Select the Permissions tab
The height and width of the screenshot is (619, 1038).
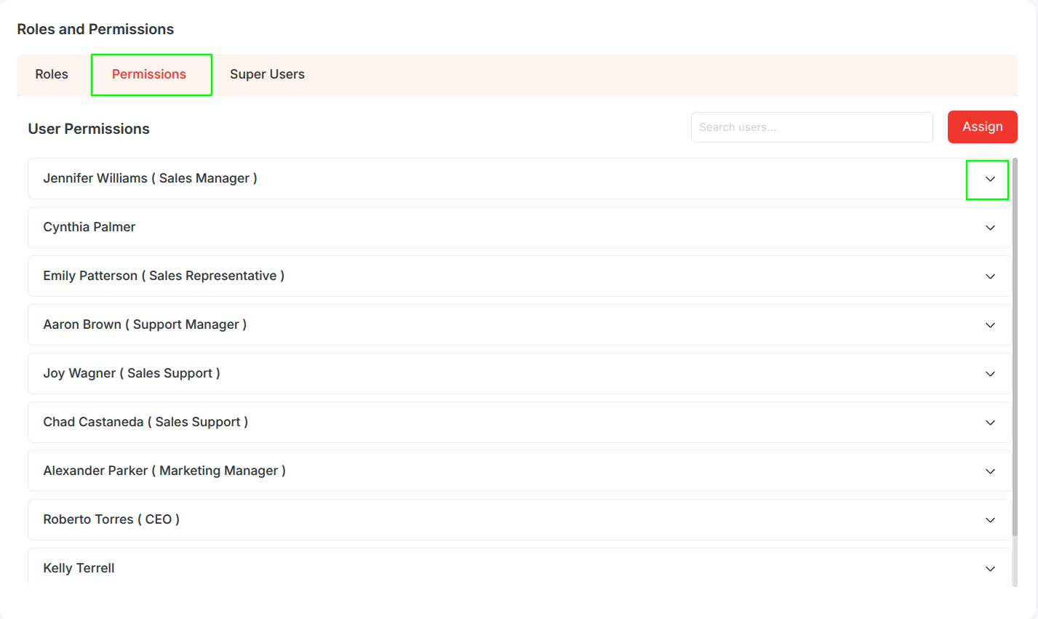pos(149,74)
